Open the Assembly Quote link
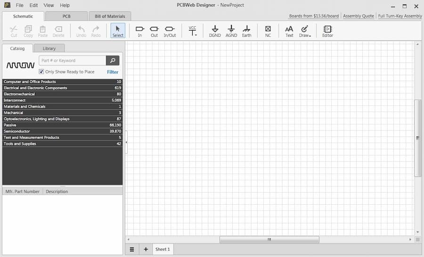424x257 pixels. (359, 16)
